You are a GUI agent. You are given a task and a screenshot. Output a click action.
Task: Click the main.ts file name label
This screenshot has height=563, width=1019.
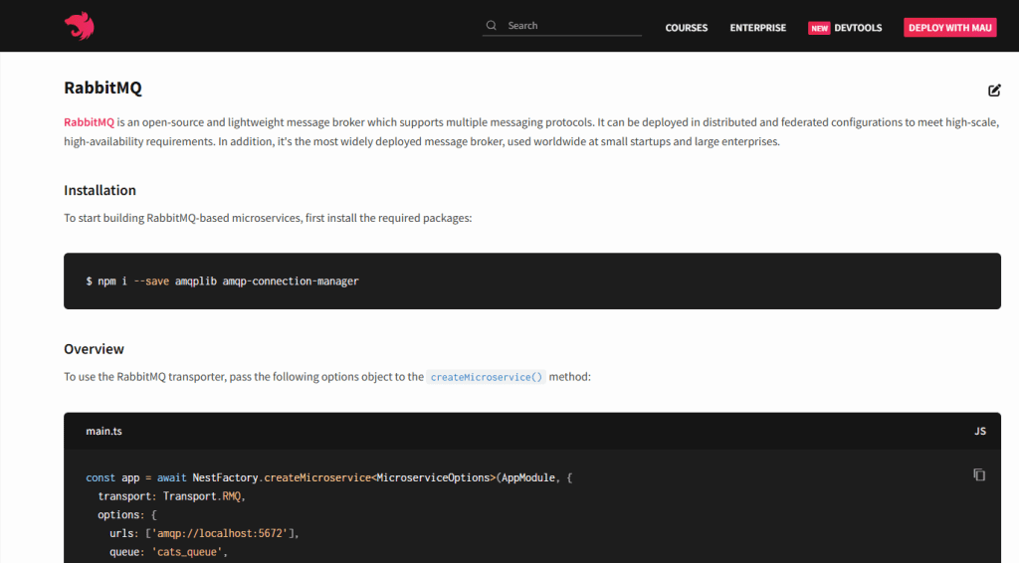(x=103, y=431)
